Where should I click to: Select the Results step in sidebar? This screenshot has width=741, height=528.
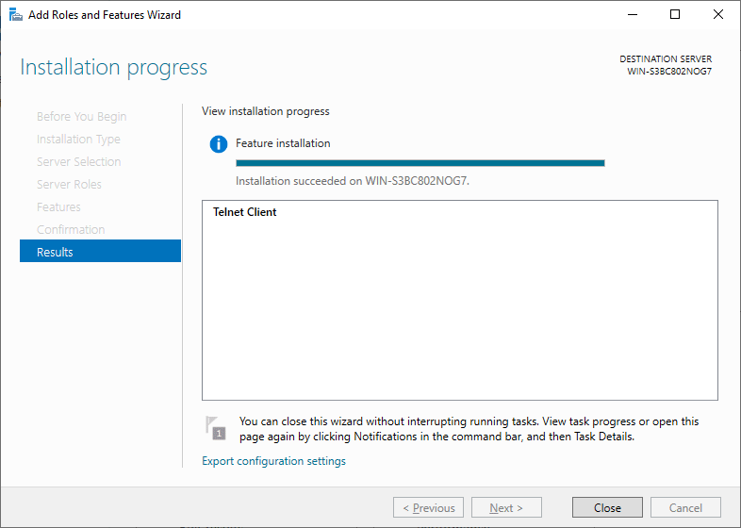pyautogui.click(x=100, y=252)
